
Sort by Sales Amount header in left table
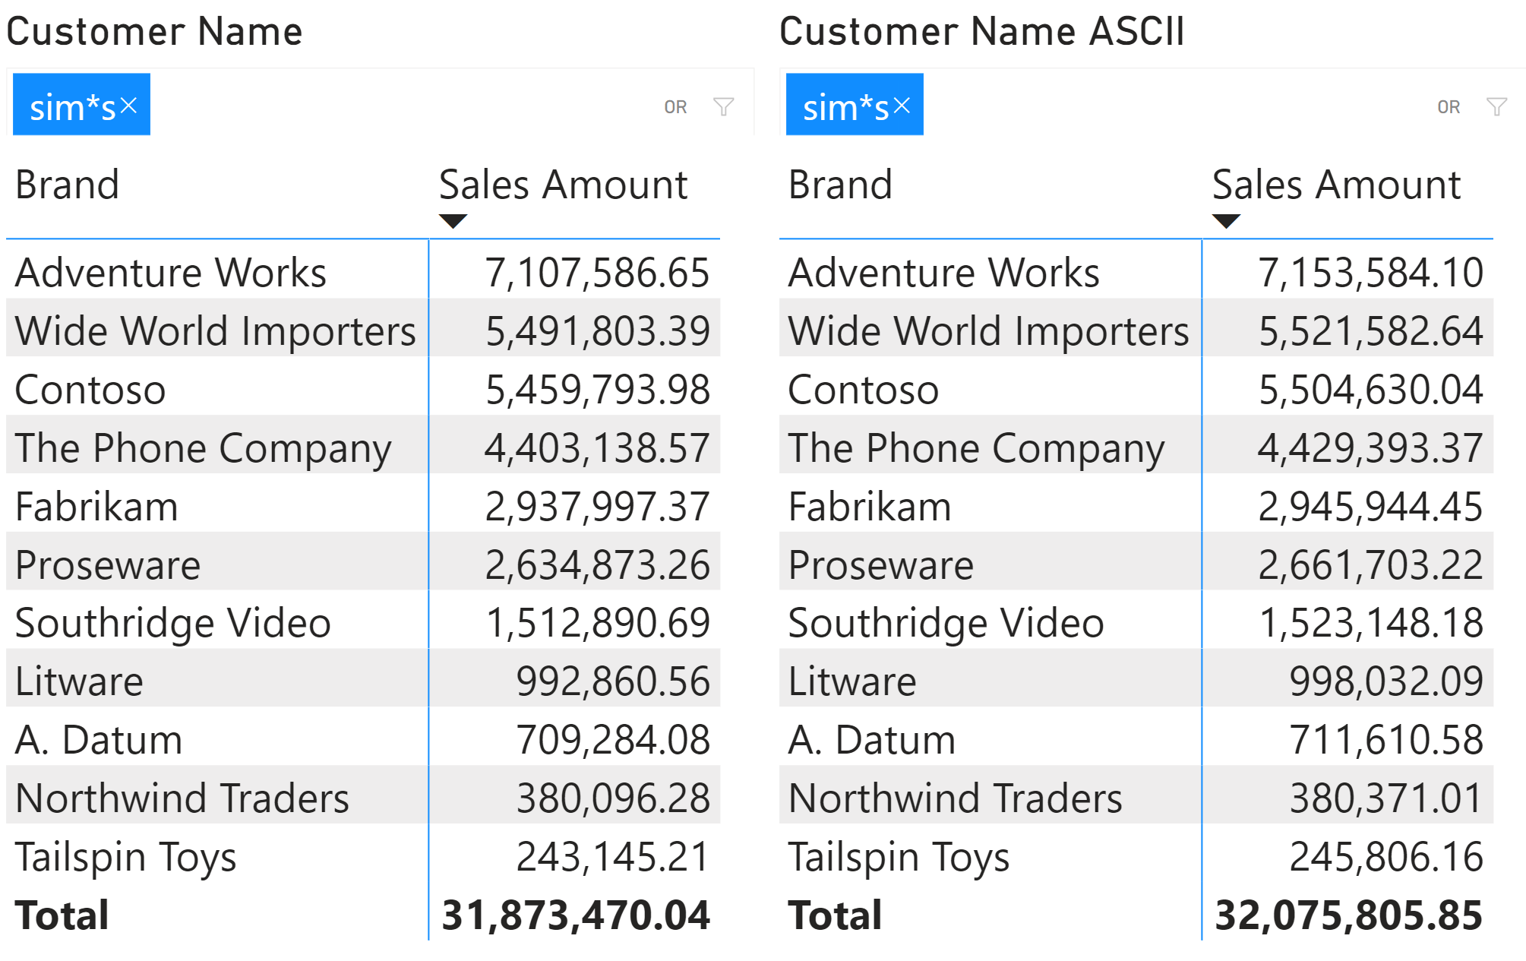tap(564, 185)
